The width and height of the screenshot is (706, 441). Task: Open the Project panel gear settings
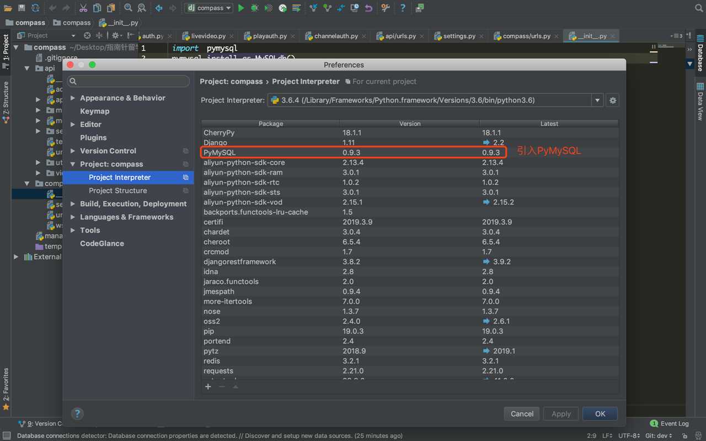point(115,35)
